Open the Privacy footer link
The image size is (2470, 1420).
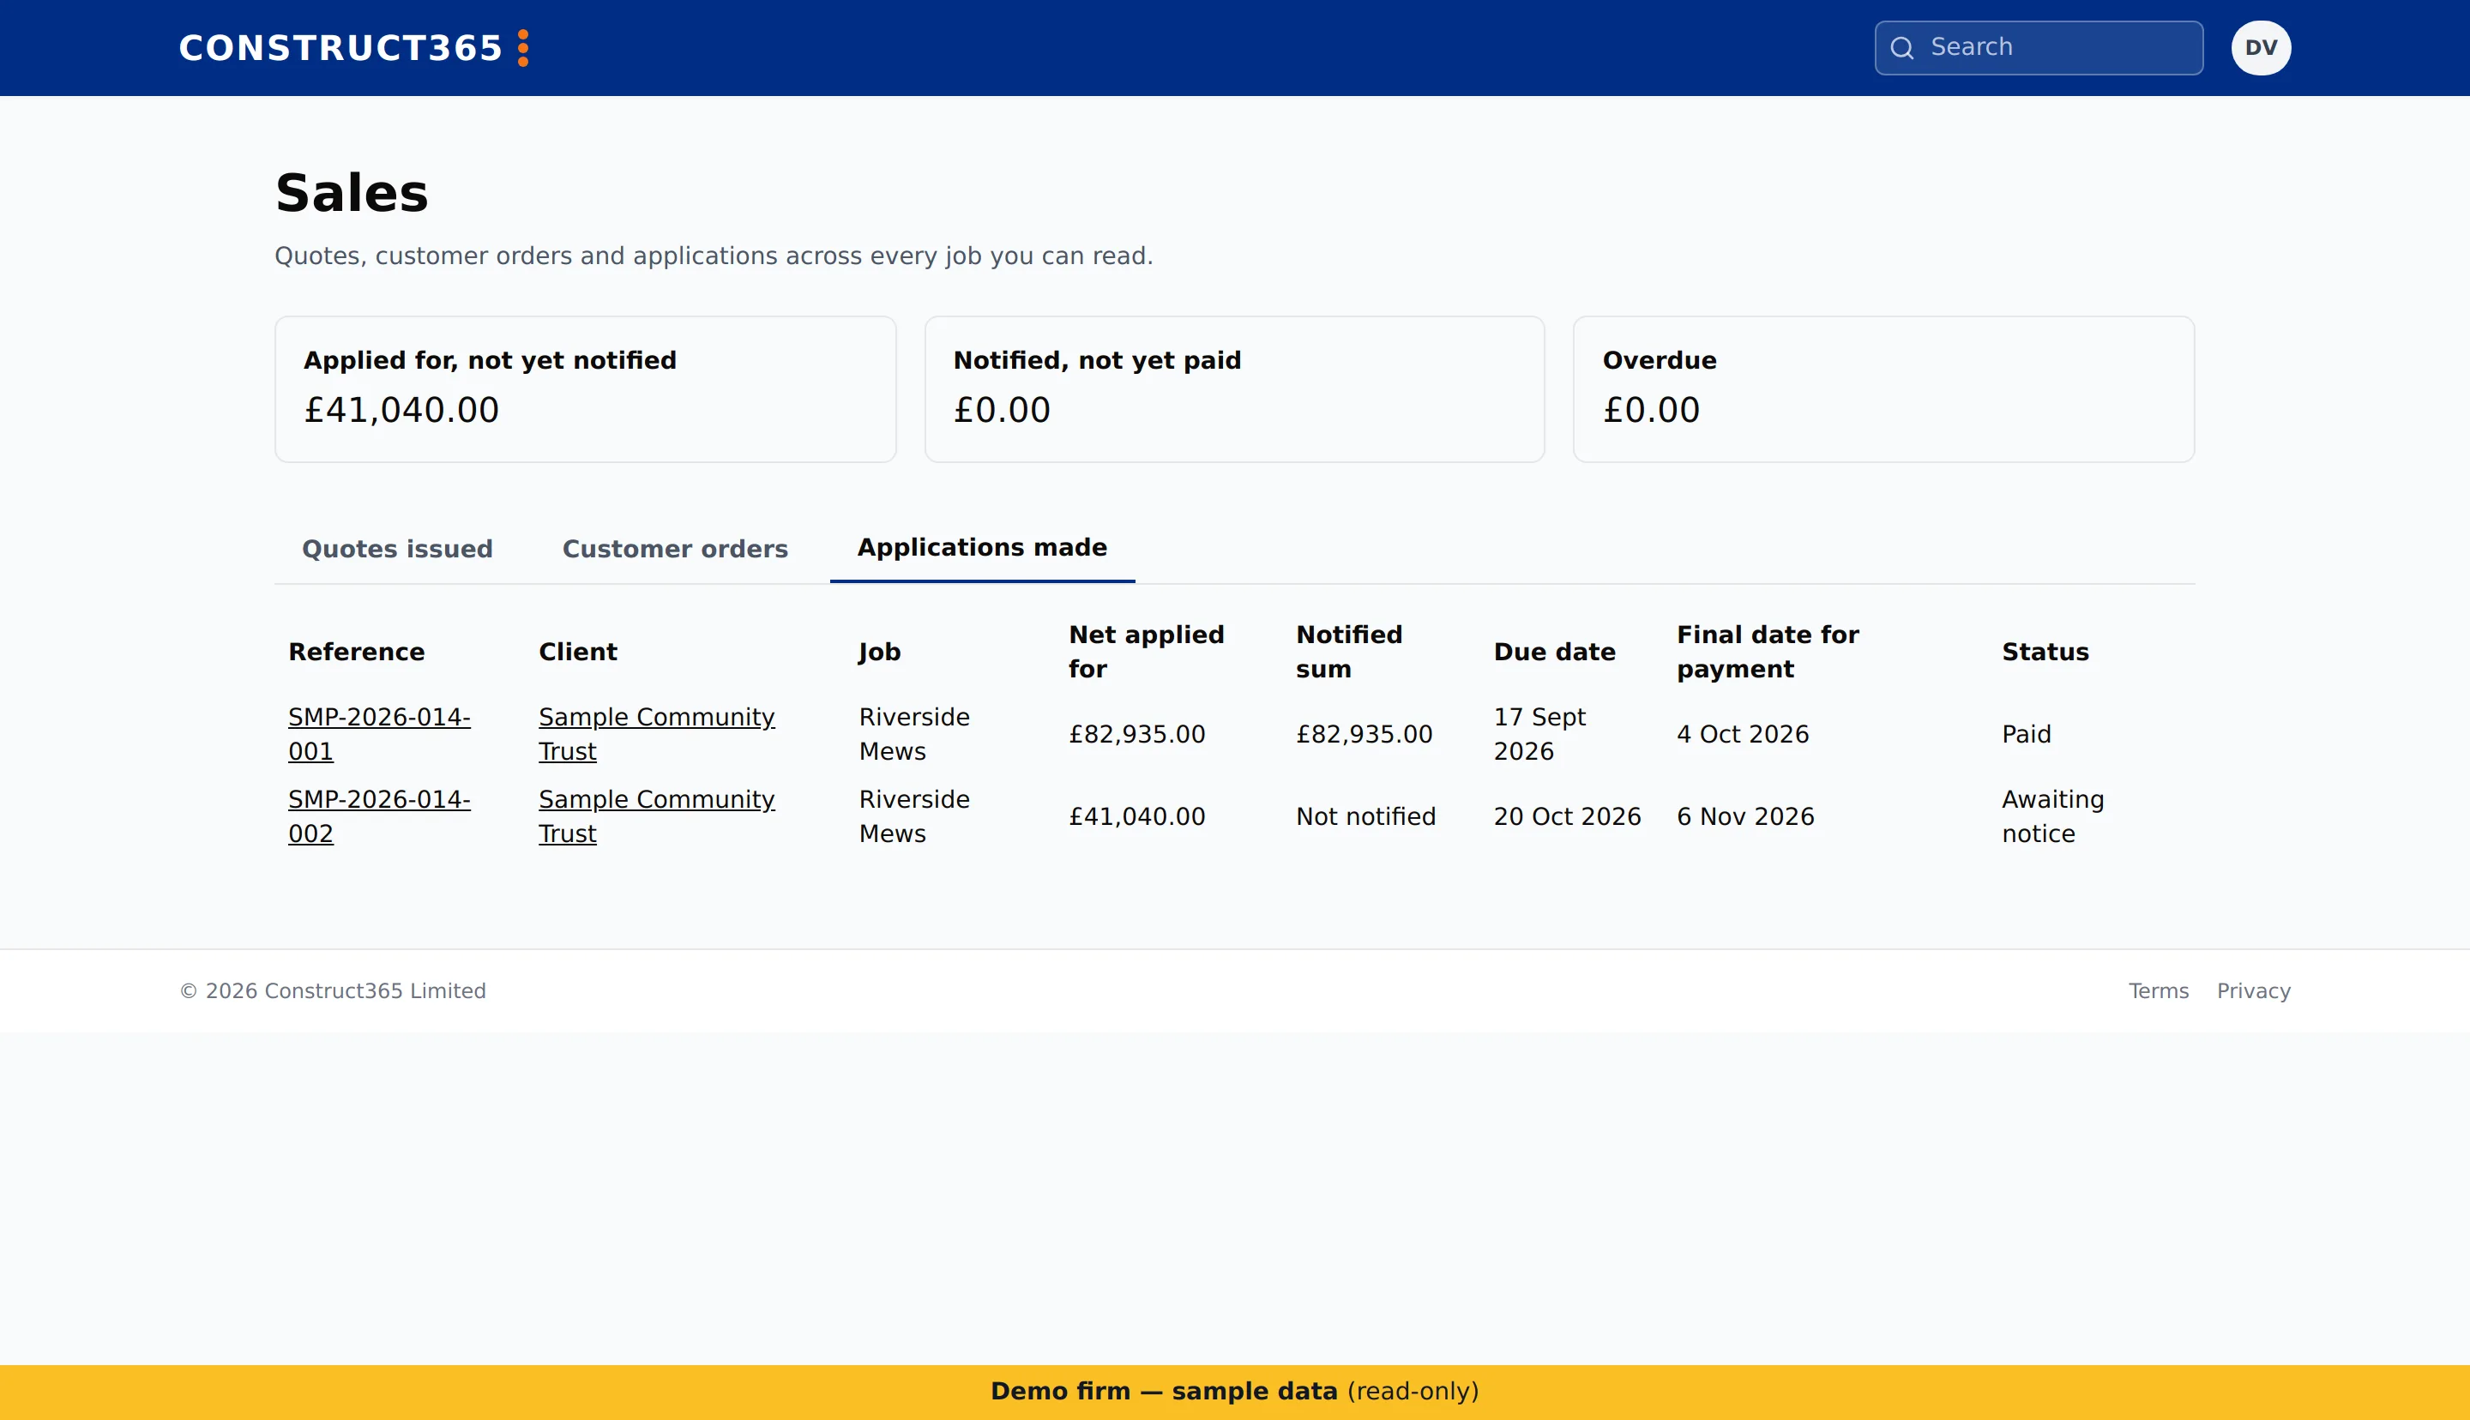[x=2252, y=991]
